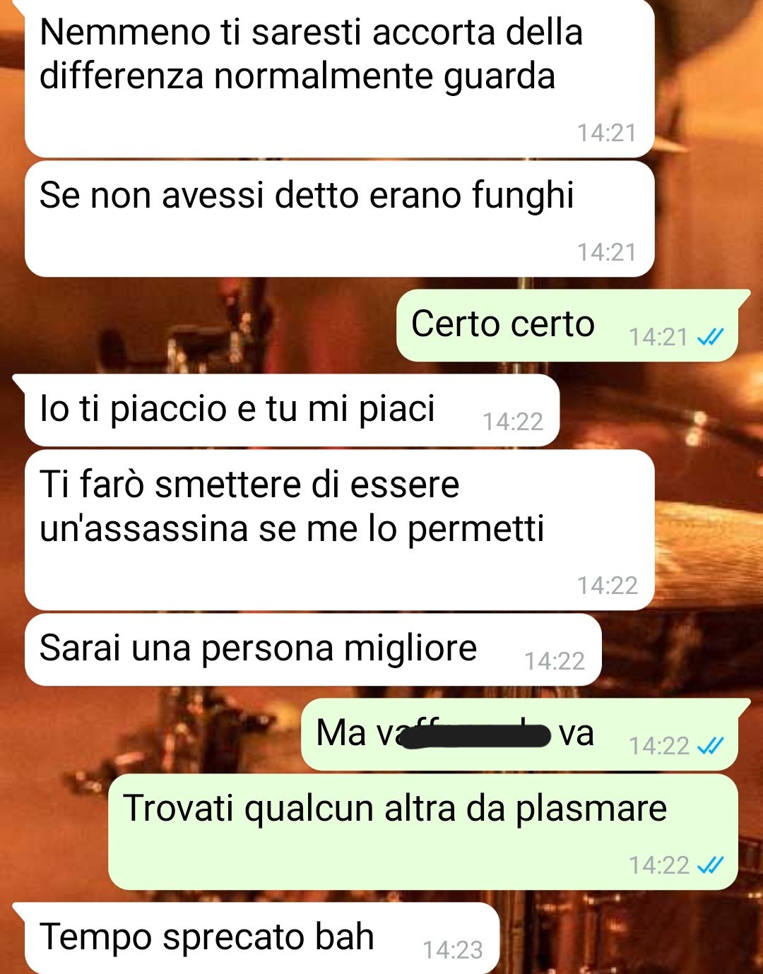Tap the 14:22 timestamp under 'un'assassina' message
The height and width of the screenshot is (974, 763).
pos(608,586)
